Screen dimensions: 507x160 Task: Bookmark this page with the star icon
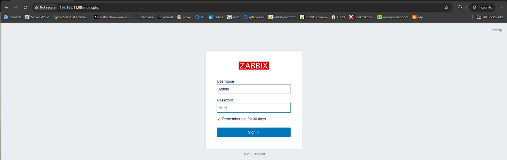pos(446,7)
